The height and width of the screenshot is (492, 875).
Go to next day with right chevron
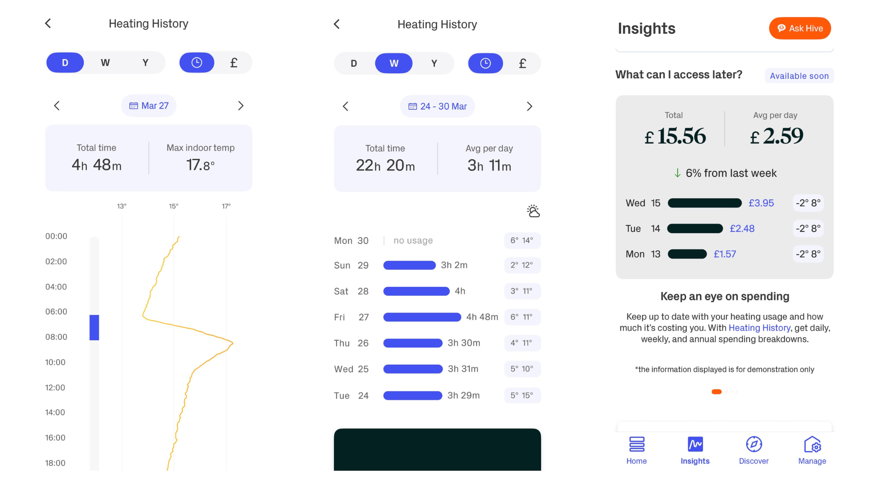pyautogui.click(x=241, y=105)
